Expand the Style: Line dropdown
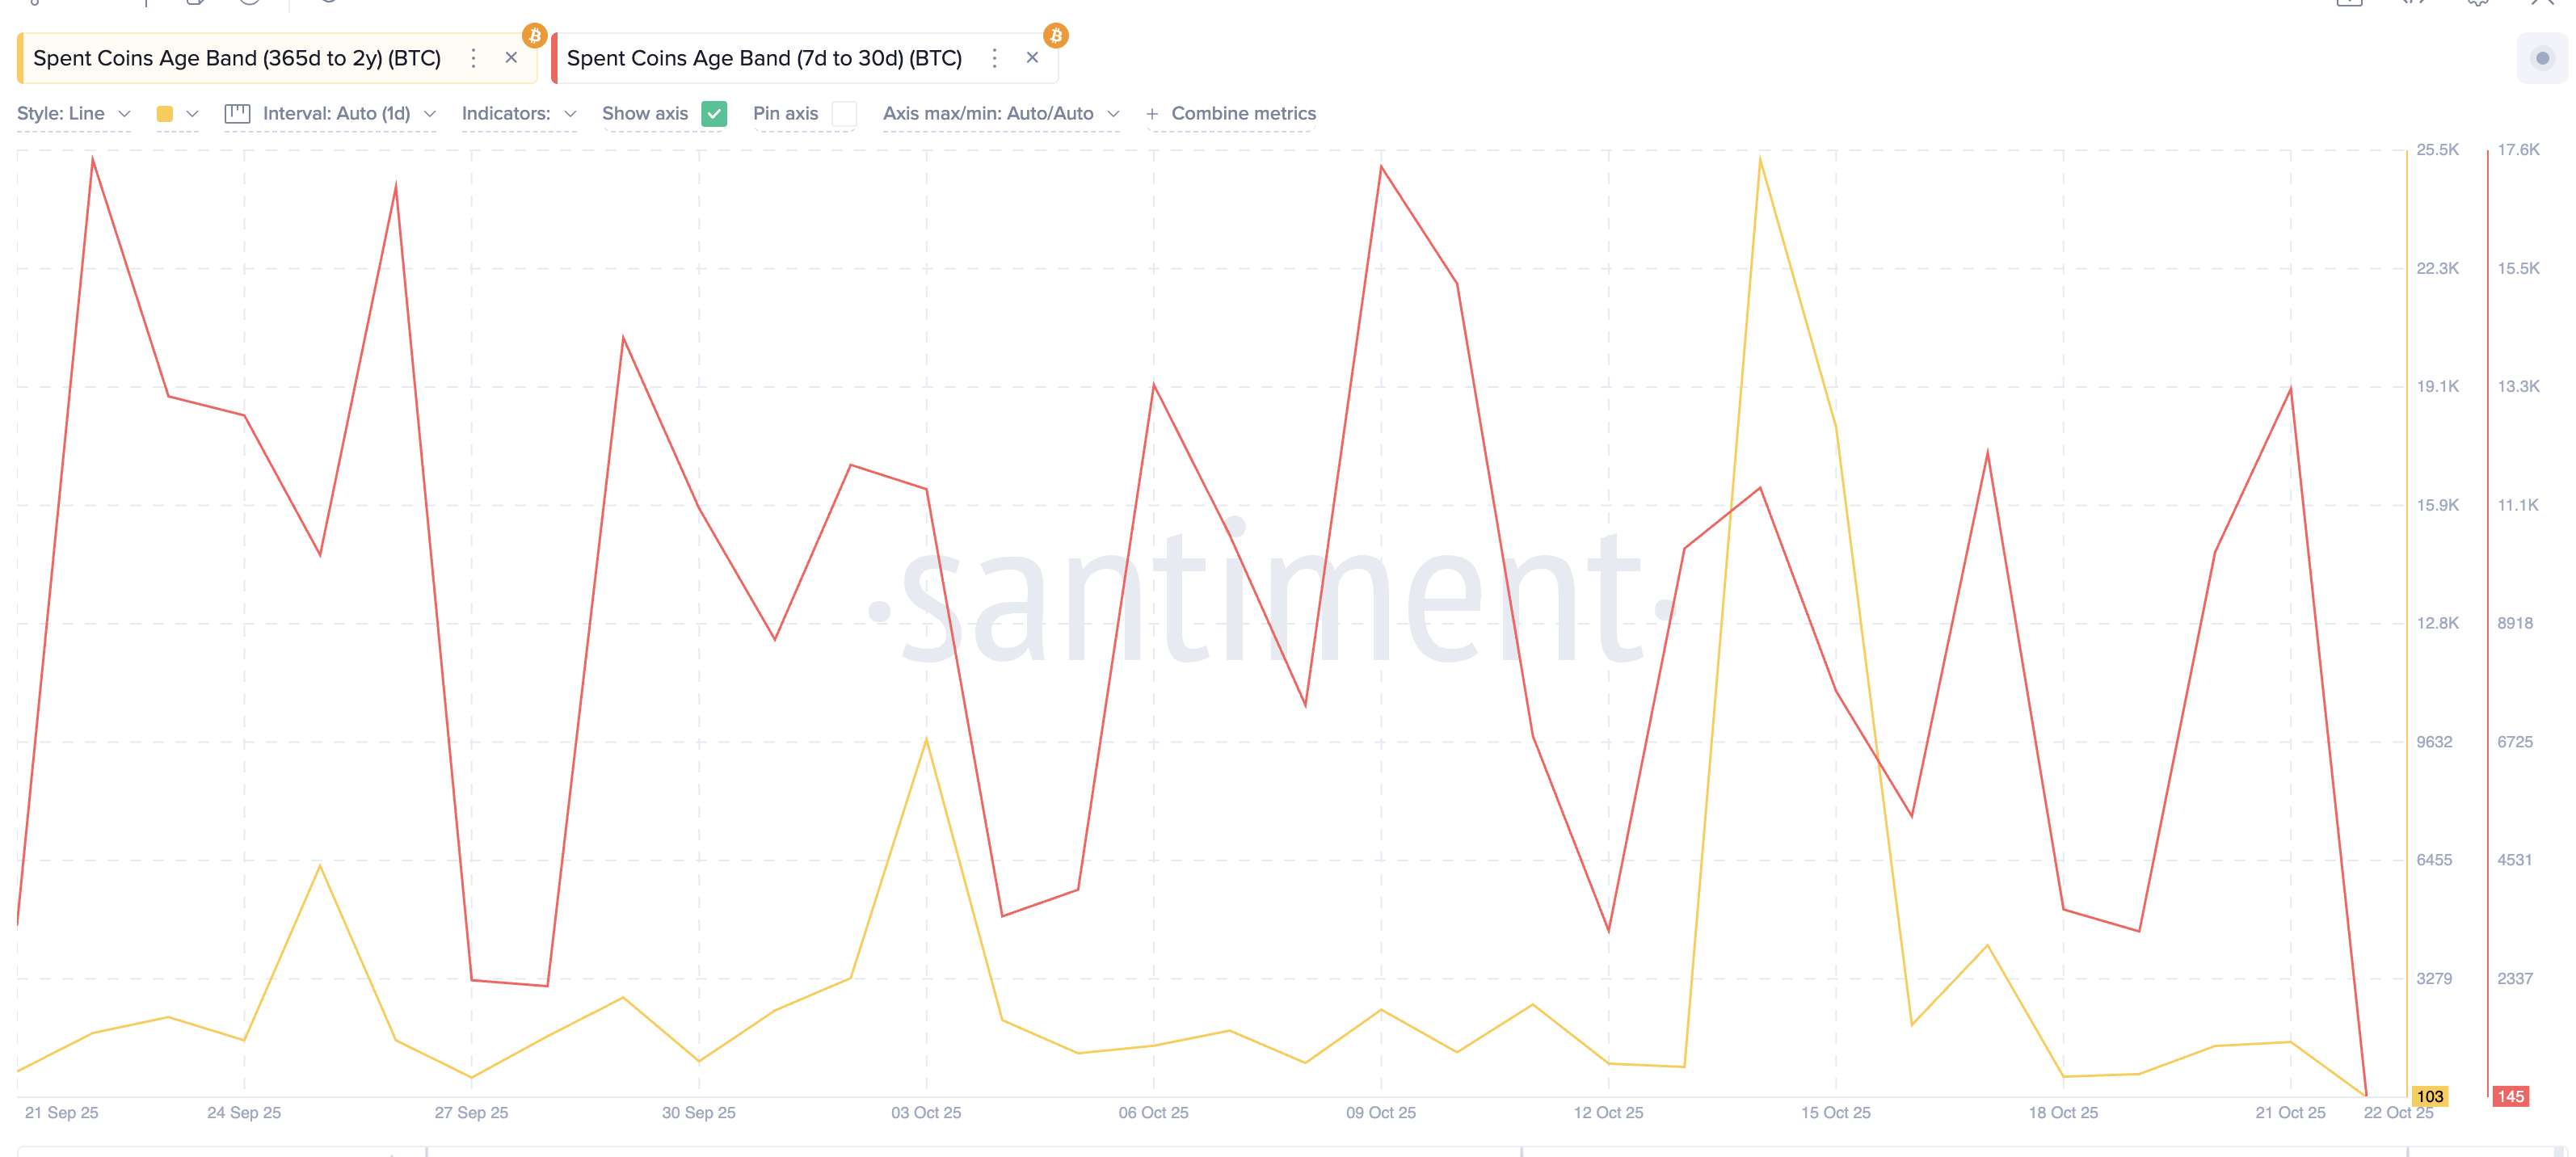 click(x=73, y=113)
